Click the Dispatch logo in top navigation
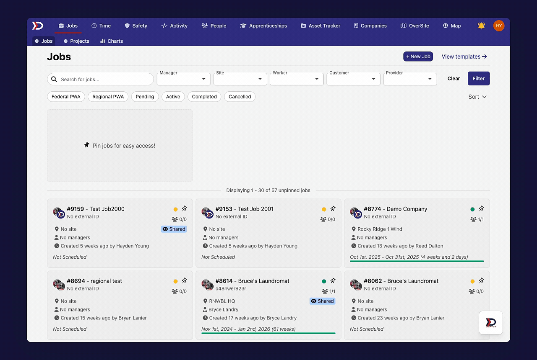The image size is (537, 360). coord(38,26)
